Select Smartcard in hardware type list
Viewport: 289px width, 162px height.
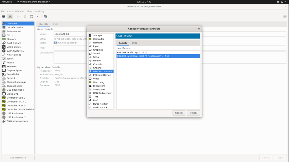pyautogui.click(x=101, y=89)
